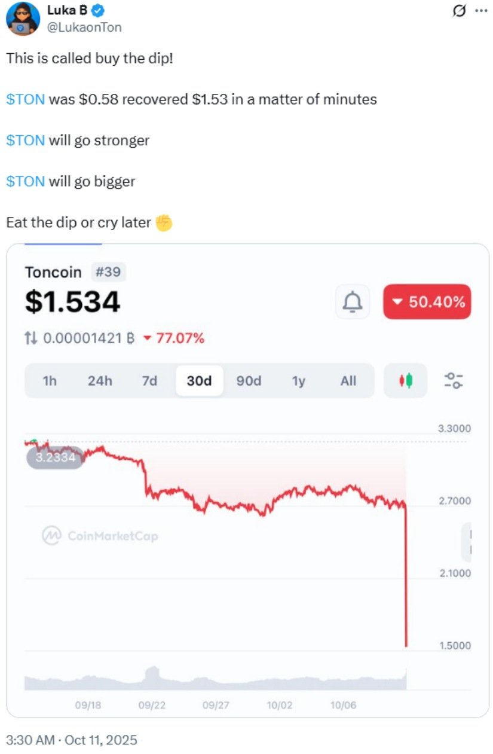Open Luka B's profile avatar
The width and height of the screenshot is (493, 754).
(23, 19)
